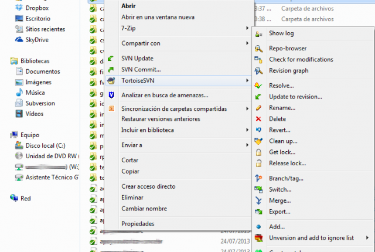Select the Música library
This screenshot has width=375, height=252.
35,93
